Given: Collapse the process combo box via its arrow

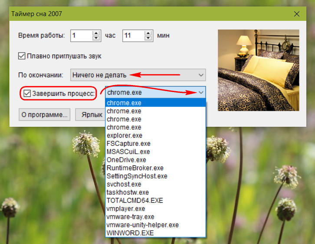Looking at the screenshot, I should click(201, 92).
